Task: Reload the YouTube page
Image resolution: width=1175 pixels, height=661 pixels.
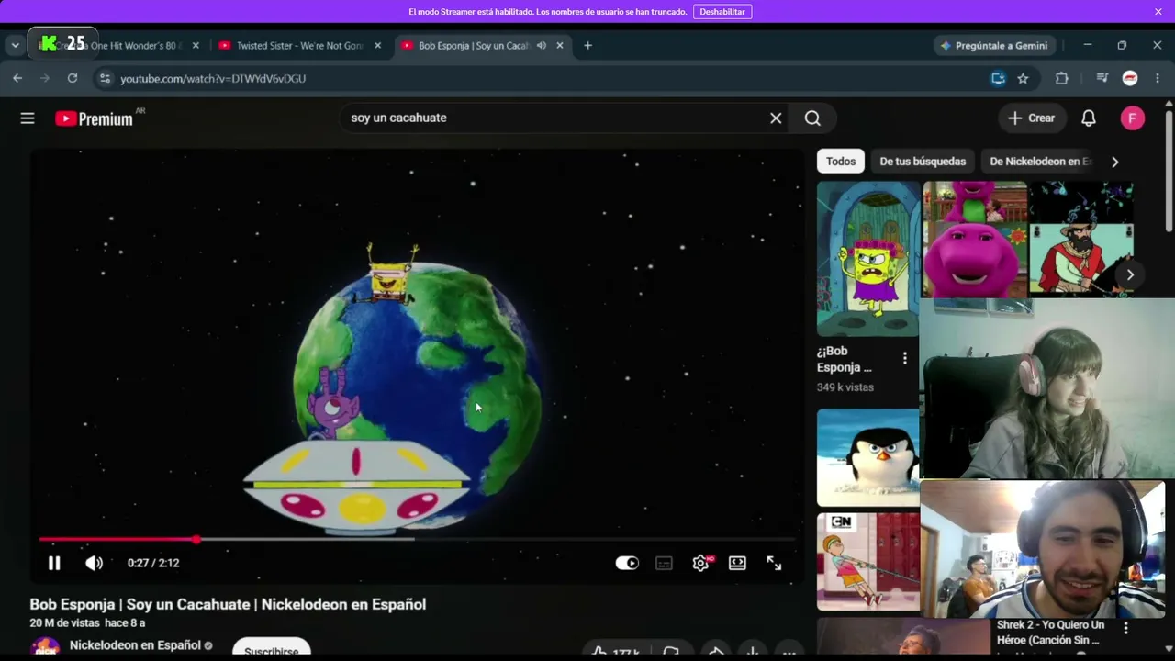Action: (73, 79)
